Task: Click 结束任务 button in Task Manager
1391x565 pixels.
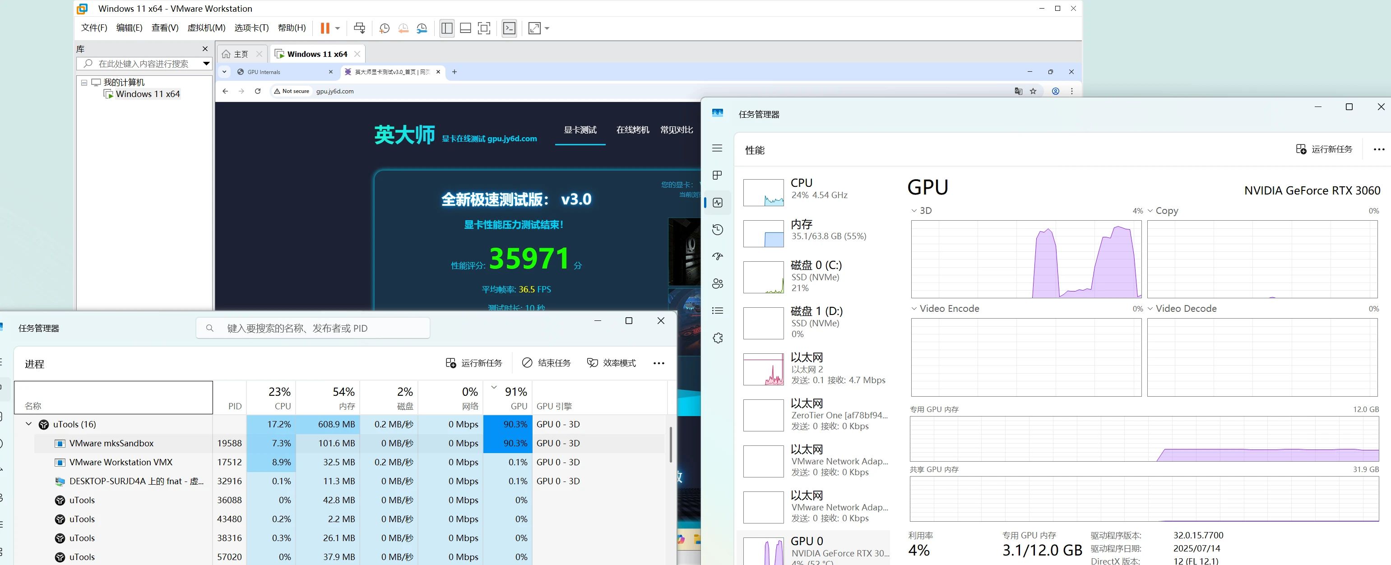Action: tap(546, 363)
